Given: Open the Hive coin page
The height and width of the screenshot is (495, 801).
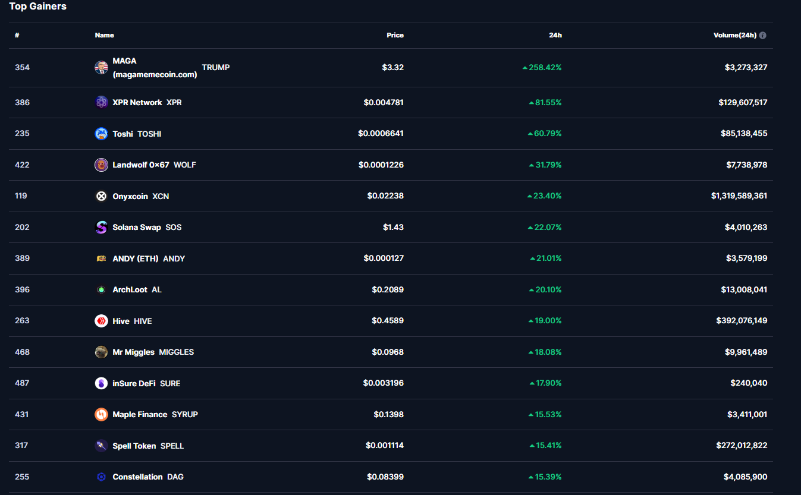Looking at the screenshot, I should [121, 321].
